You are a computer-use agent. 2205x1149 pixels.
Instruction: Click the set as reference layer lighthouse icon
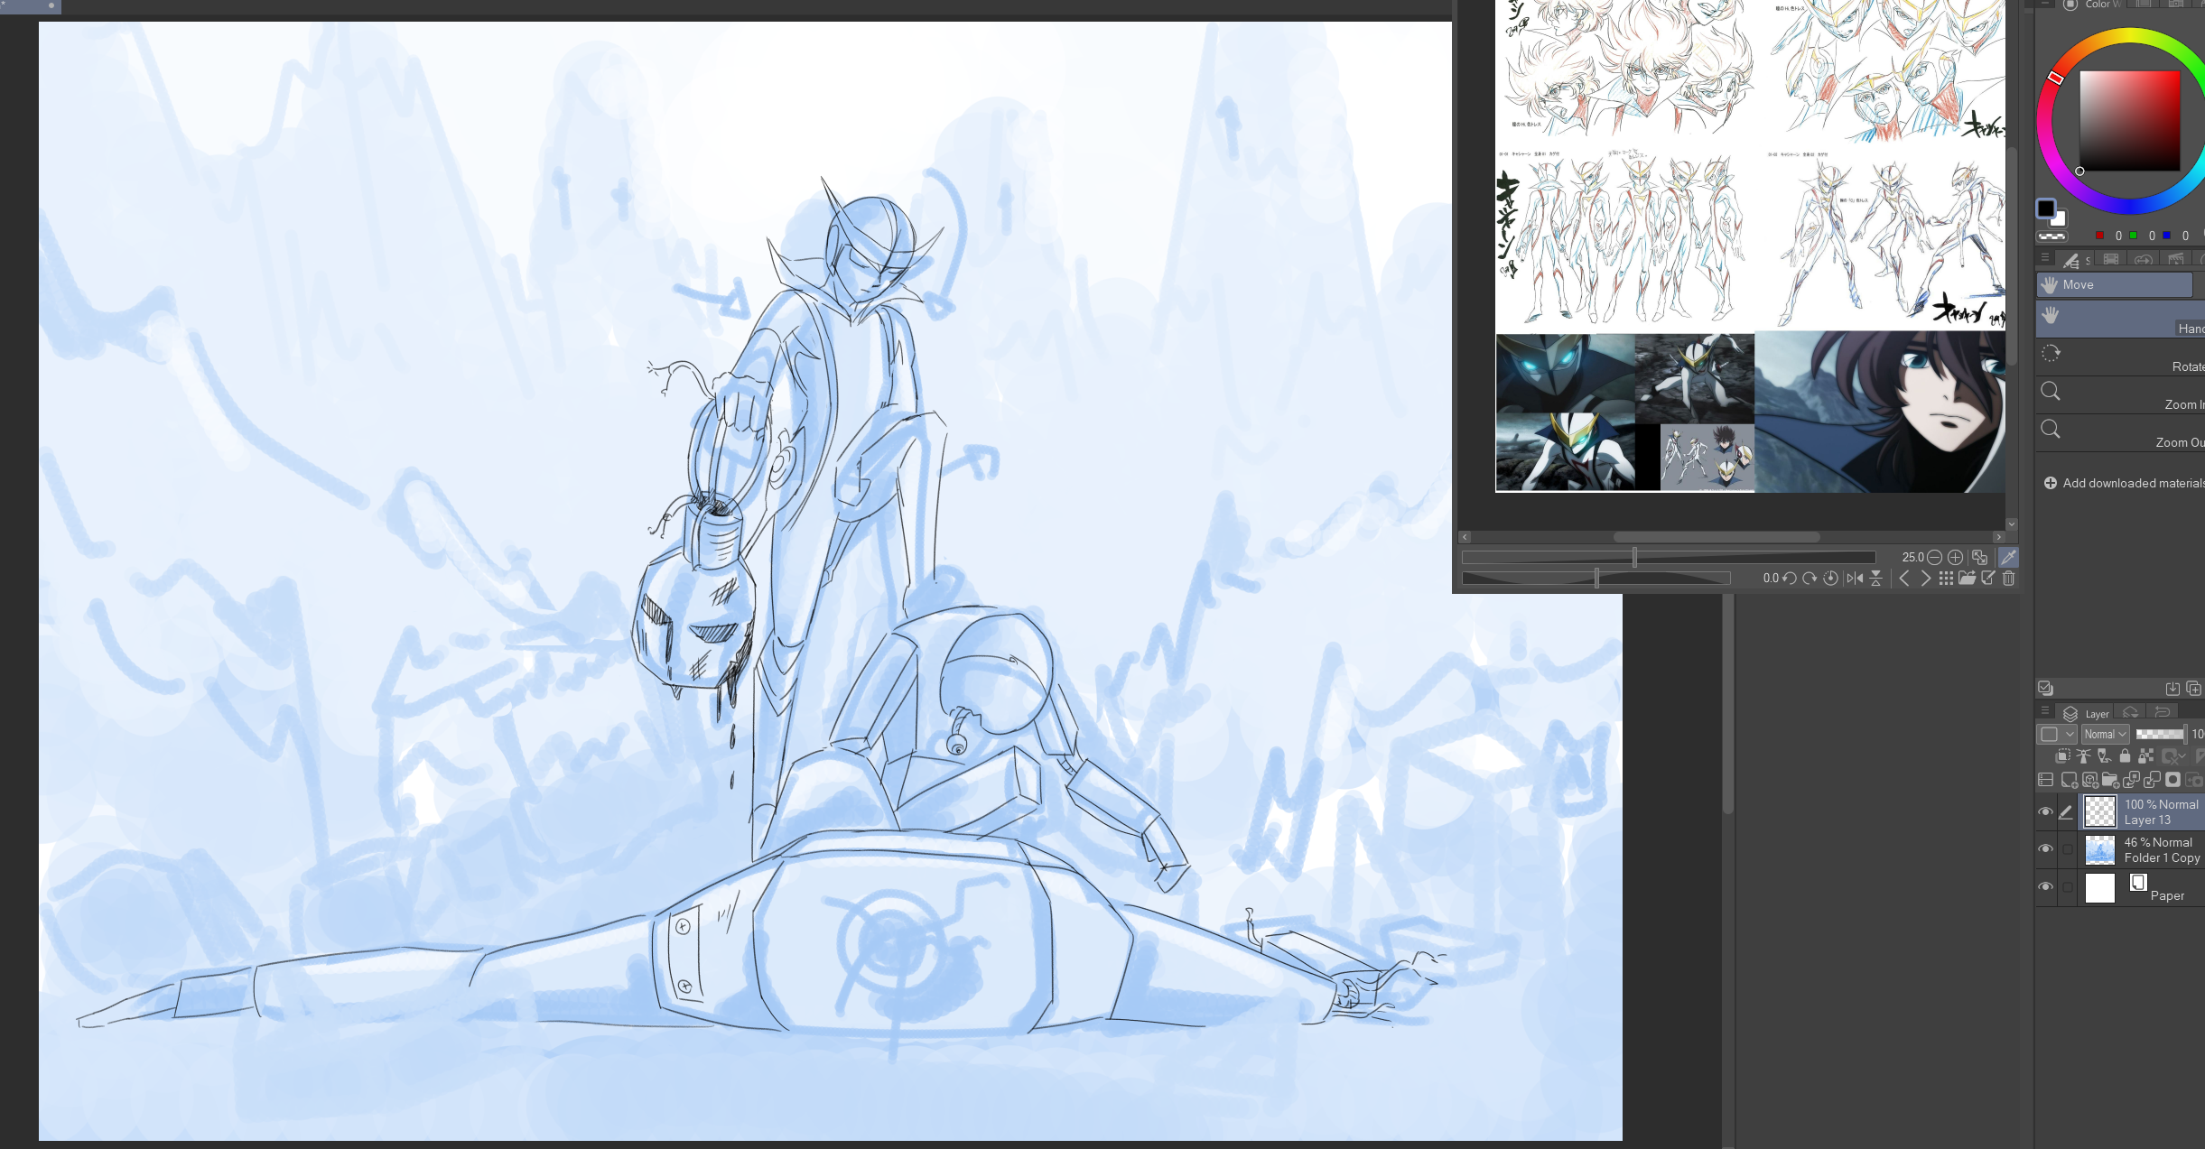pos(2084,756)
